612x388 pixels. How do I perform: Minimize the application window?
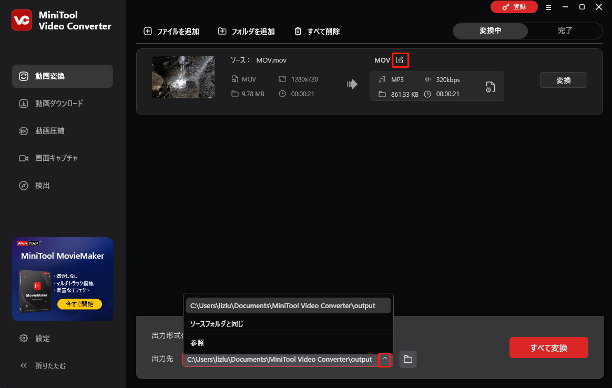tap(565, 7)
